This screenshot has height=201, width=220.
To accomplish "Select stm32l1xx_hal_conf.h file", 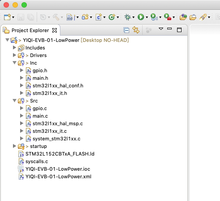I will click(58, 86).
